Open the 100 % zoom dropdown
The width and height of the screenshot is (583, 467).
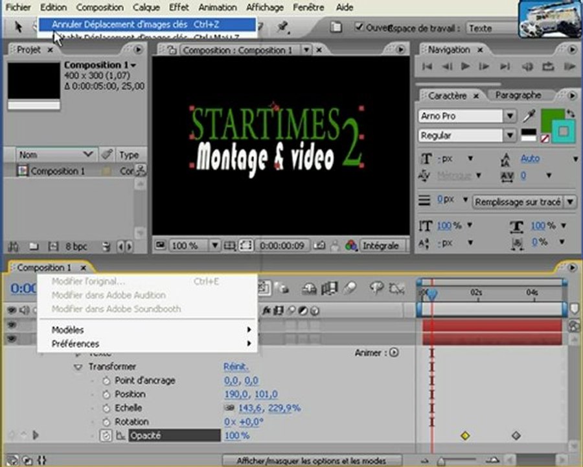(x=214, y=245)
